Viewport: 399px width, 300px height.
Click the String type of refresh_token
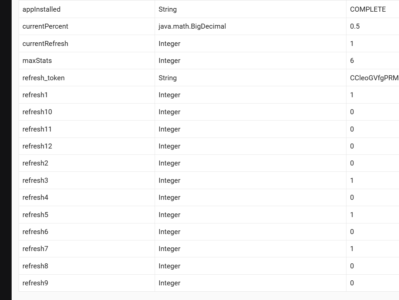coord(168,78)
